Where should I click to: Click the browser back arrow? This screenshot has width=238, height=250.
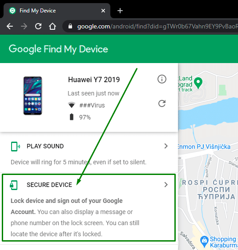[10, 26]
